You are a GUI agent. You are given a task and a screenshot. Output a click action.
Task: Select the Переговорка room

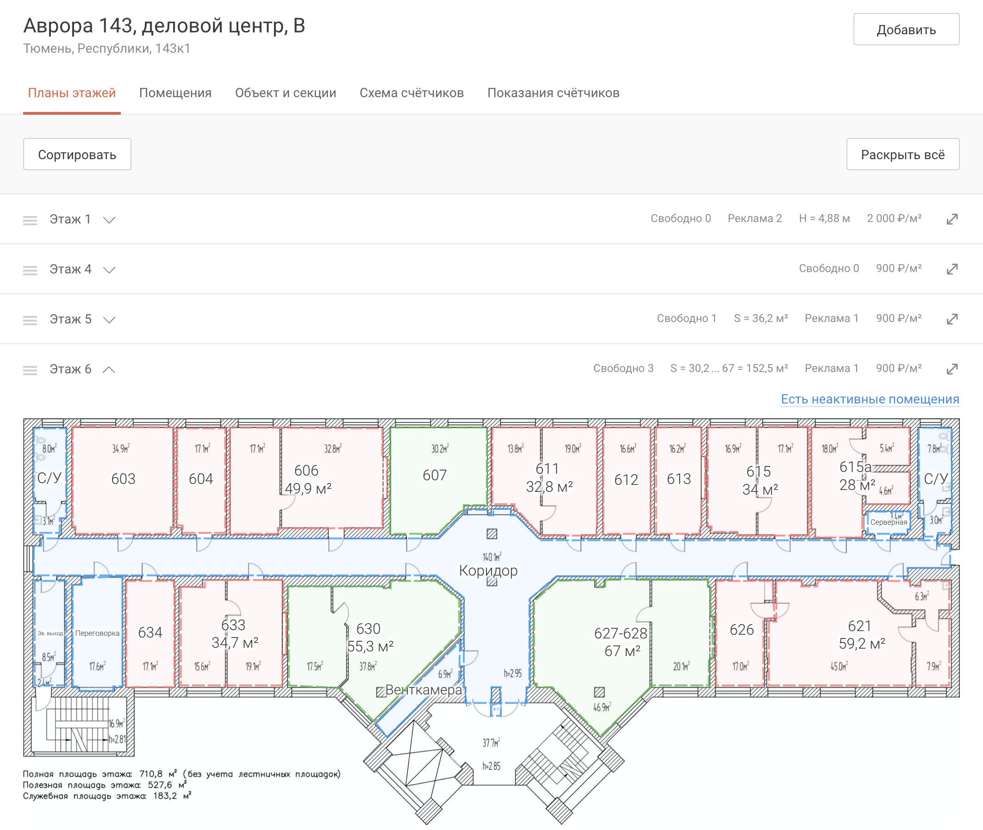97,633
